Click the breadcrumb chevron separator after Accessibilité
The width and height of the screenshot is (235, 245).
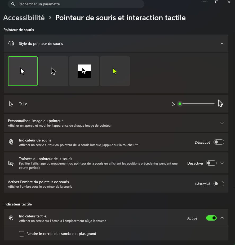coord(50,18)
